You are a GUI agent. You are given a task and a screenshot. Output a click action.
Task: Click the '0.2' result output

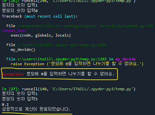click(x=5, y=105)
